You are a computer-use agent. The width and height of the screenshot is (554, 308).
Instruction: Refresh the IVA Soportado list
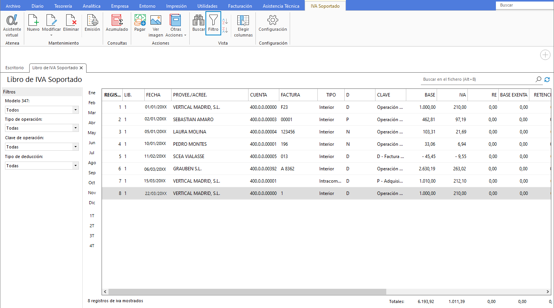click(x=547, y=80)
